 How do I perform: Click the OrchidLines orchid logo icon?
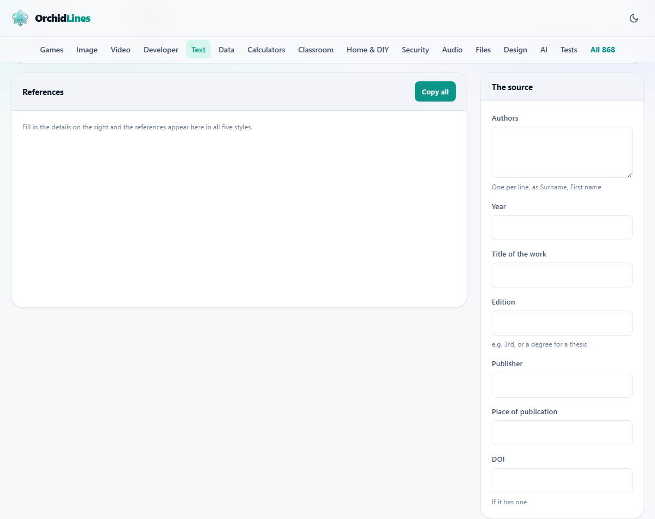pos(20,18)
